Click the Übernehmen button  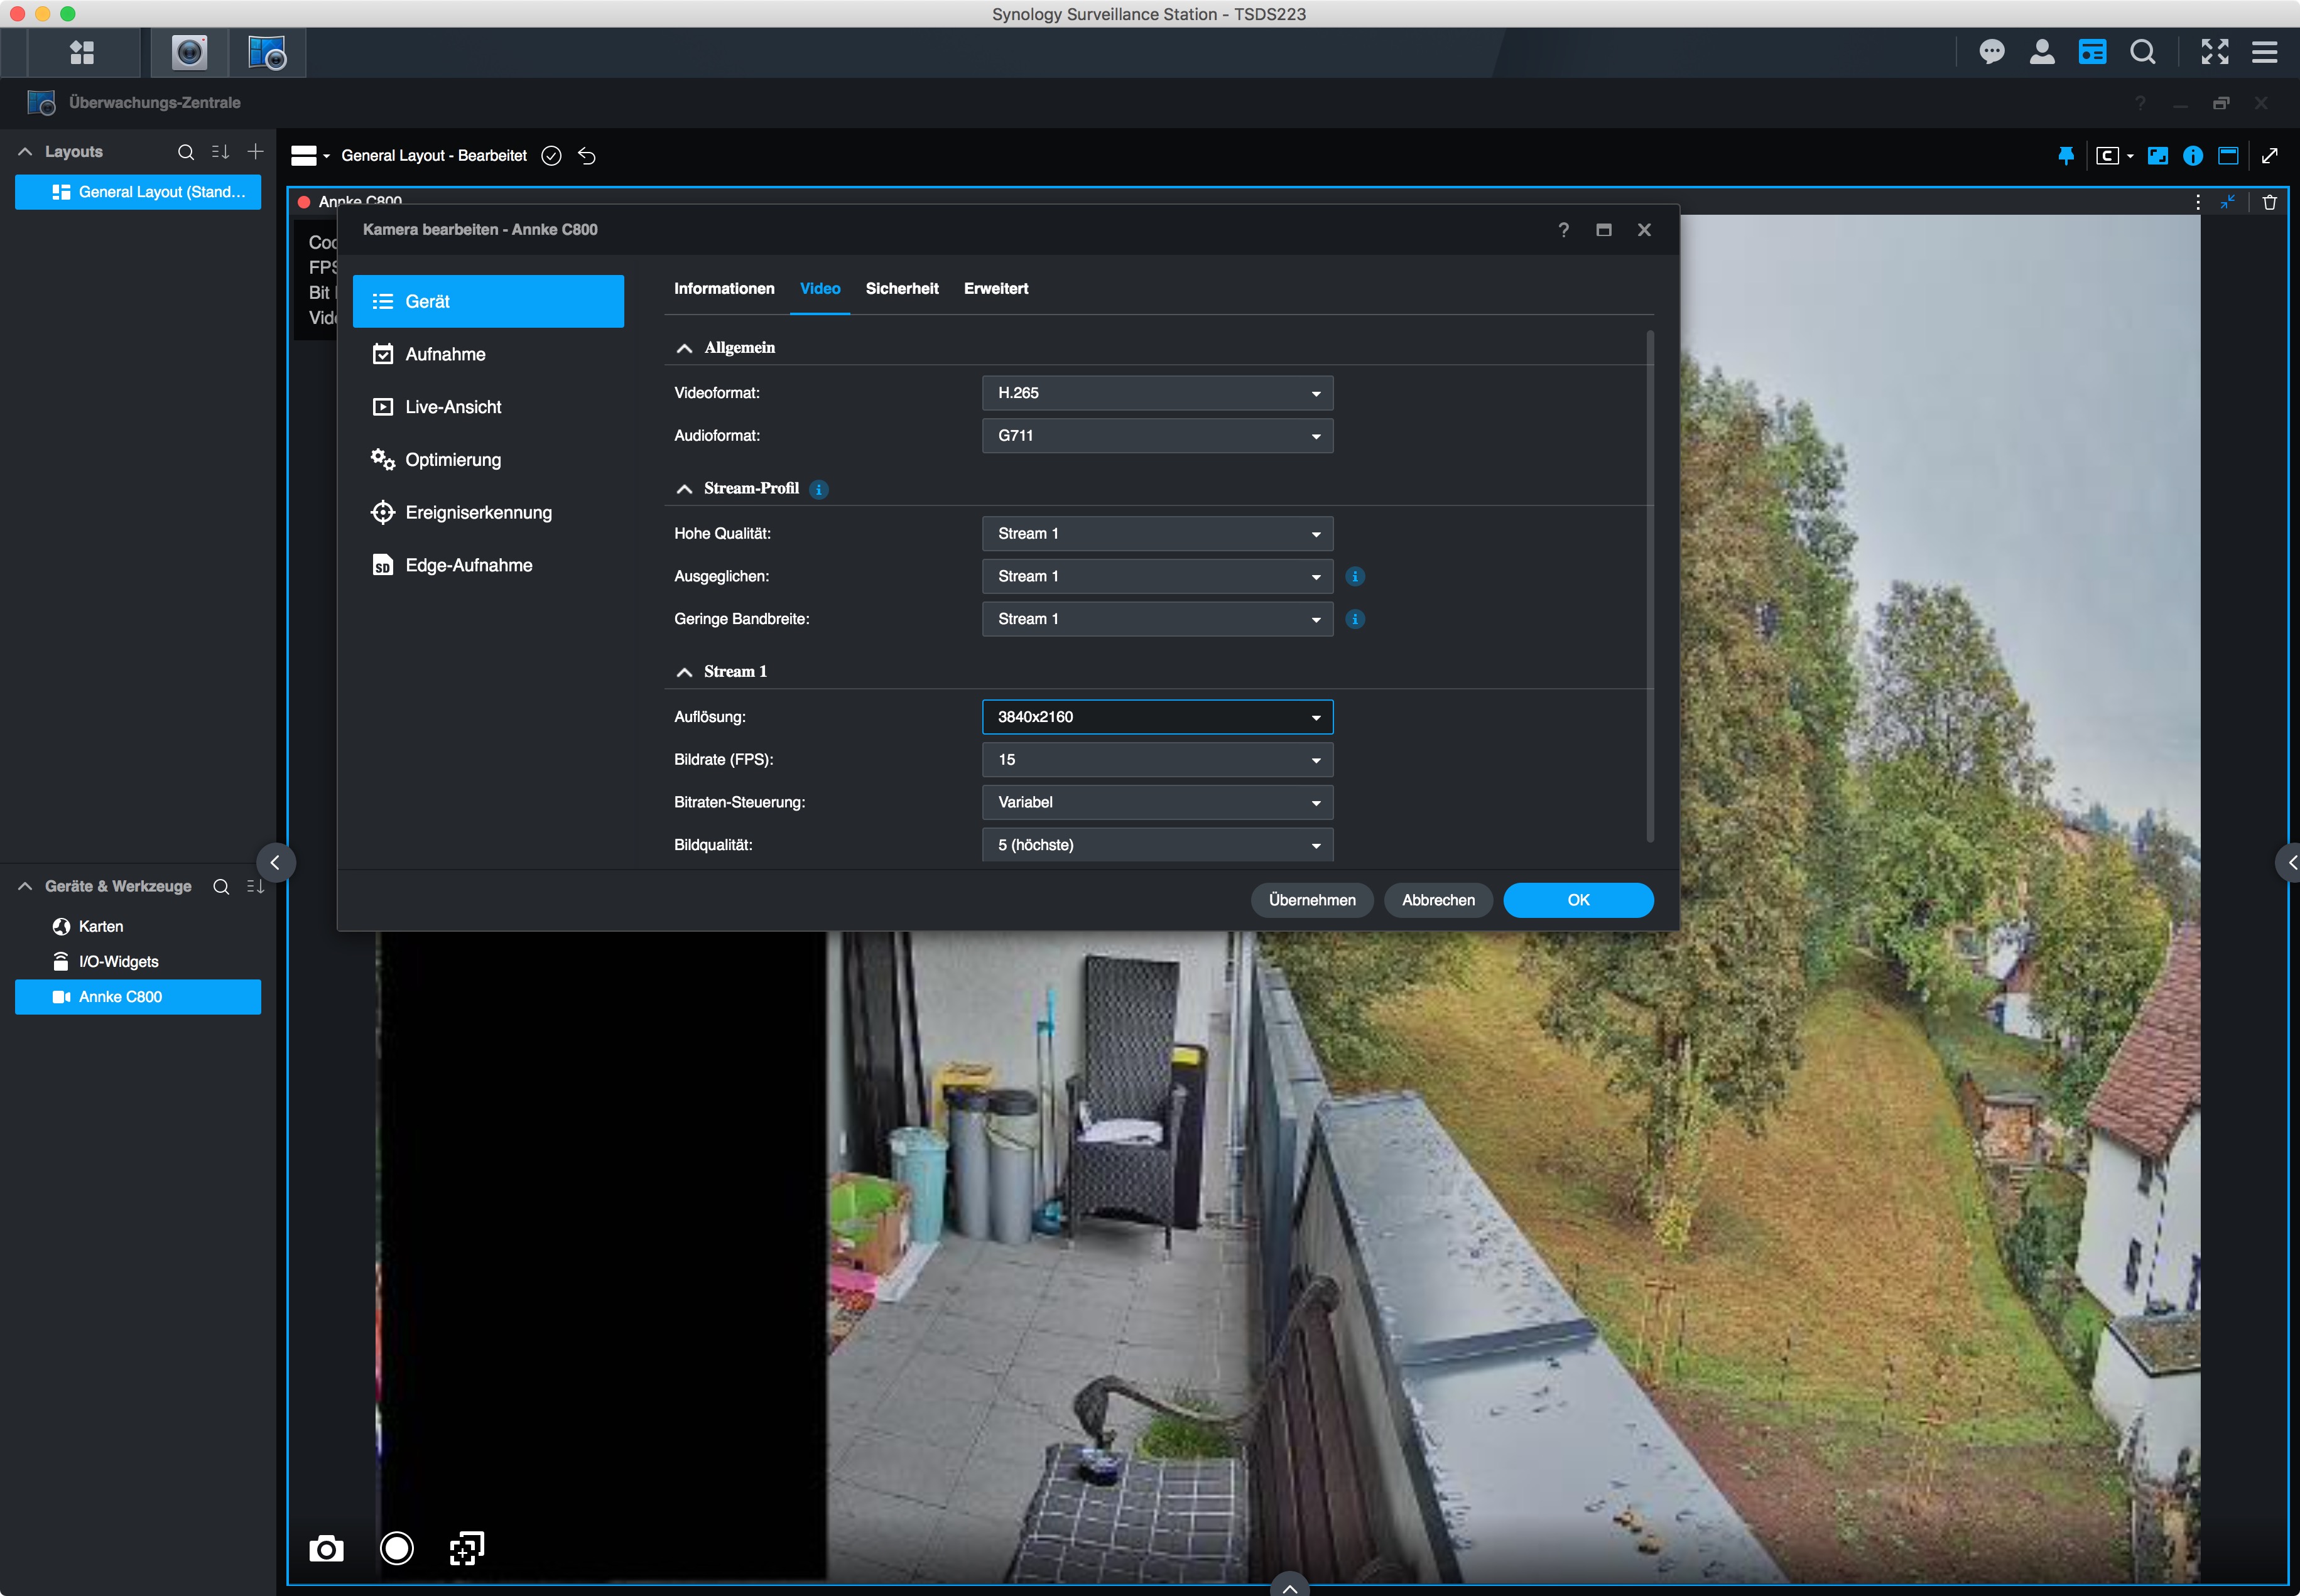pyautogui.click(x=1311, y=900)
